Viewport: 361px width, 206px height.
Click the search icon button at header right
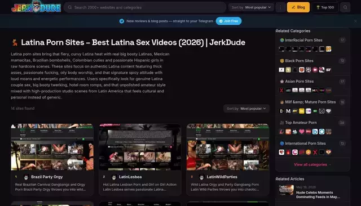(x=345, y=7)
